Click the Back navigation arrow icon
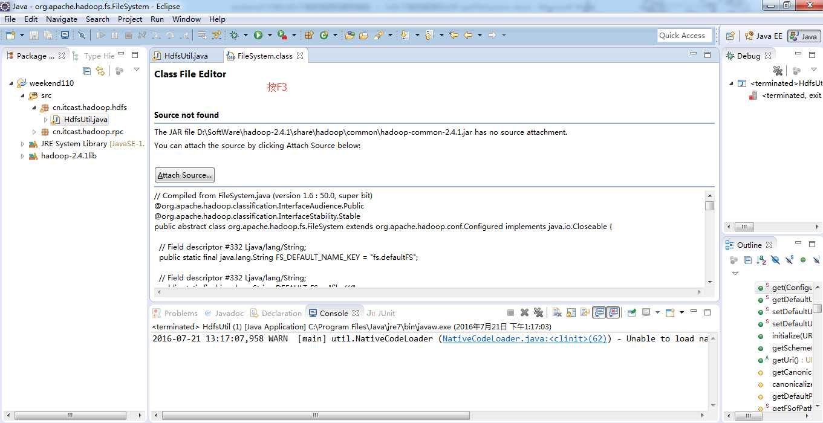 pos(468,35)
